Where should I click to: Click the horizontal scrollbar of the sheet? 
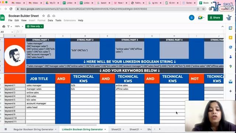62,125
